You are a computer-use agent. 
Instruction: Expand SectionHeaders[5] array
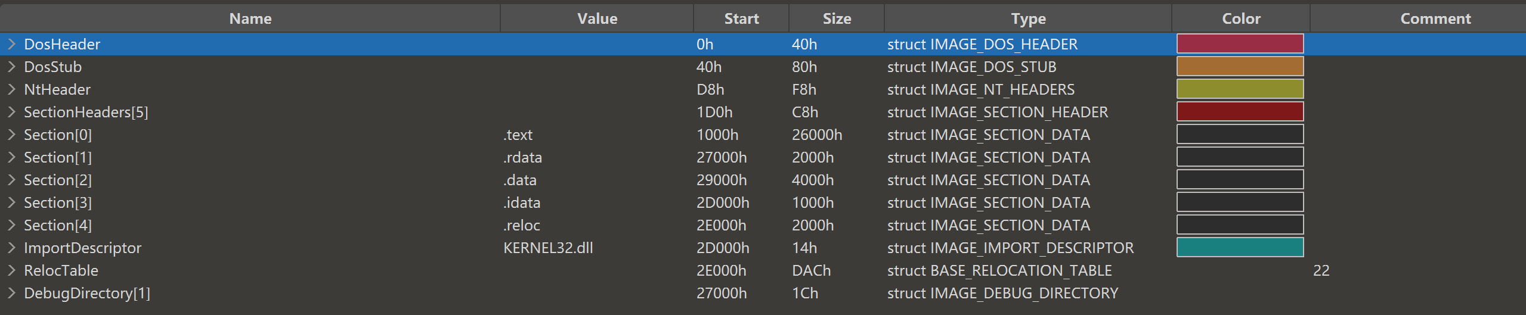click(x=11, y=112)
